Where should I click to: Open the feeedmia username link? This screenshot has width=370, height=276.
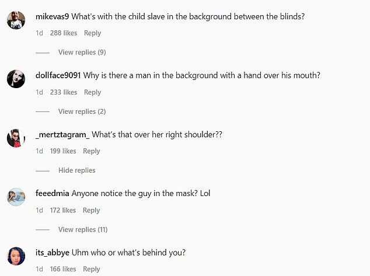pyautogui.click(x=53, y=193)
